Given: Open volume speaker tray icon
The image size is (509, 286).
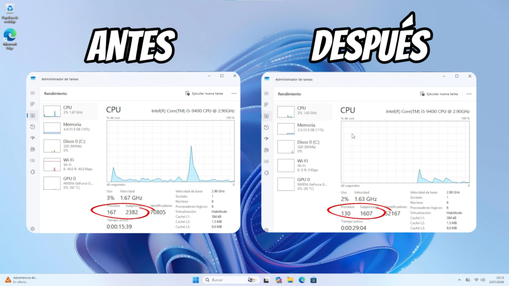Looking at the screenshot, I should [x=483, y=280].
